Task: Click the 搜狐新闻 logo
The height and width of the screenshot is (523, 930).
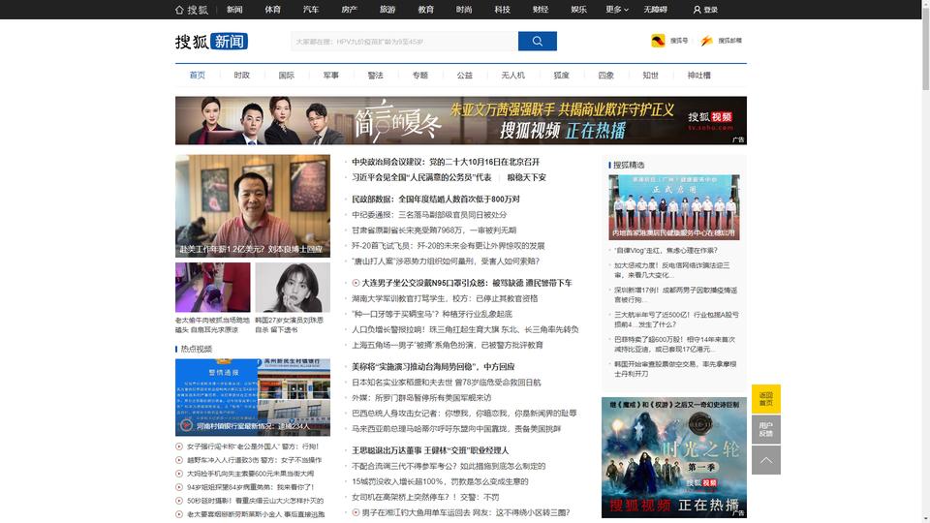Action: coord(211,41)
